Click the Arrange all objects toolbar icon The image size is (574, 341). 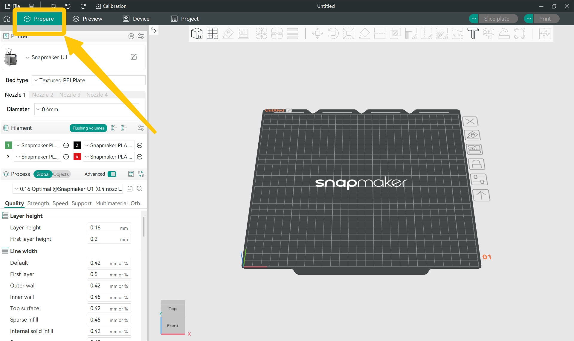pos(243,34)
